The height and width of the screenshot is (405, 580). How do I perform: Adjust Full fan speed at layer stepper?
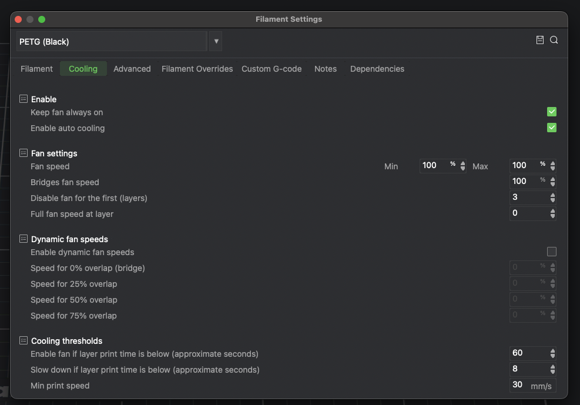[552, 213]
